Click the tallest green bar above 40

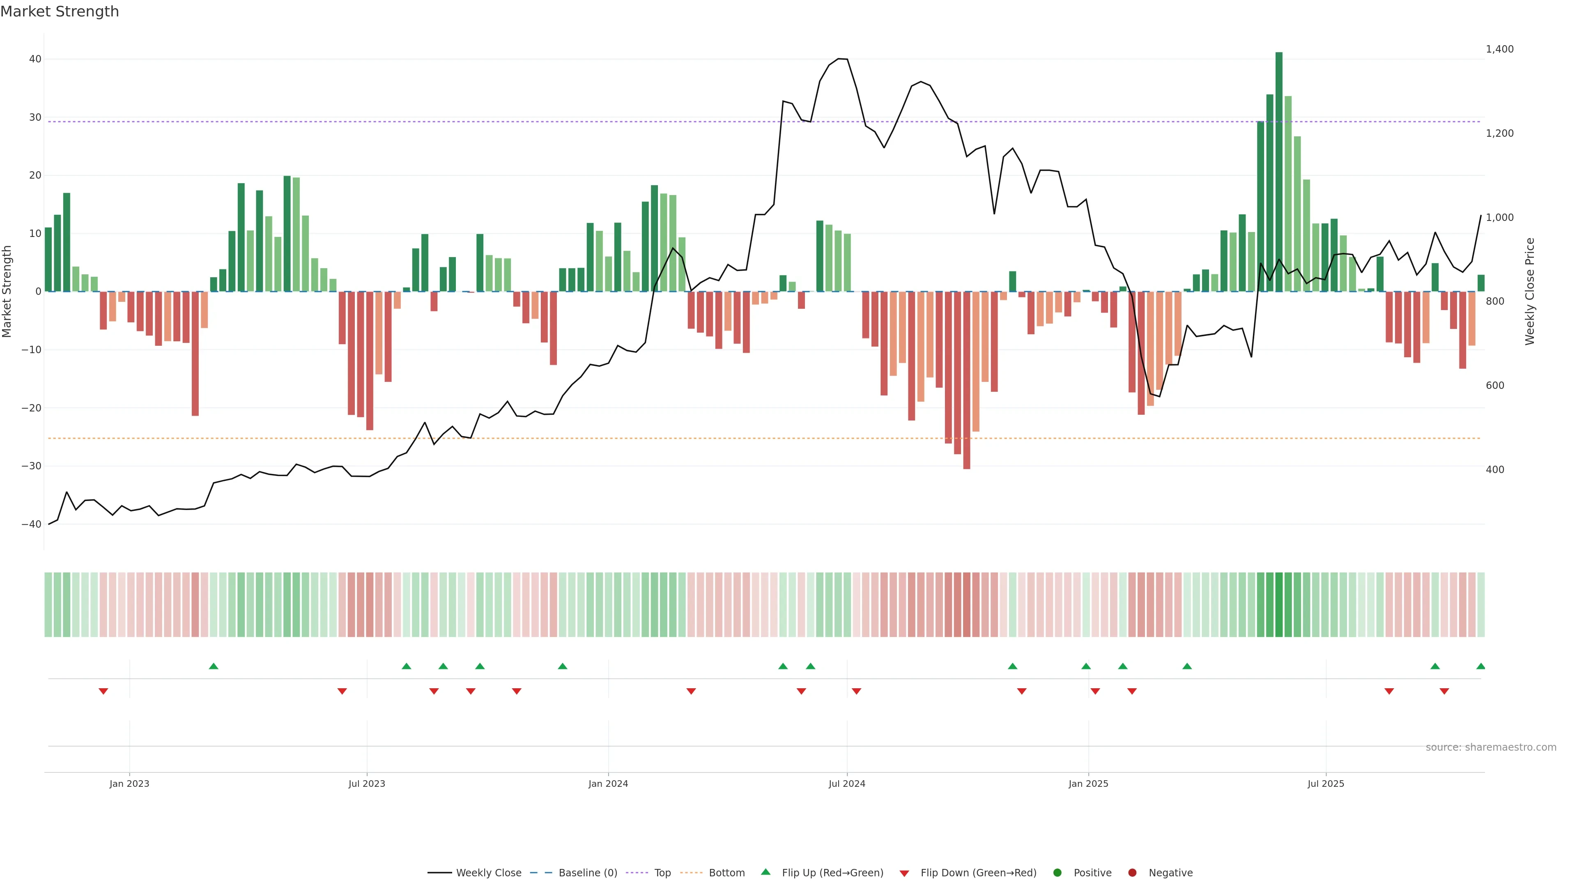[1279, 171]
